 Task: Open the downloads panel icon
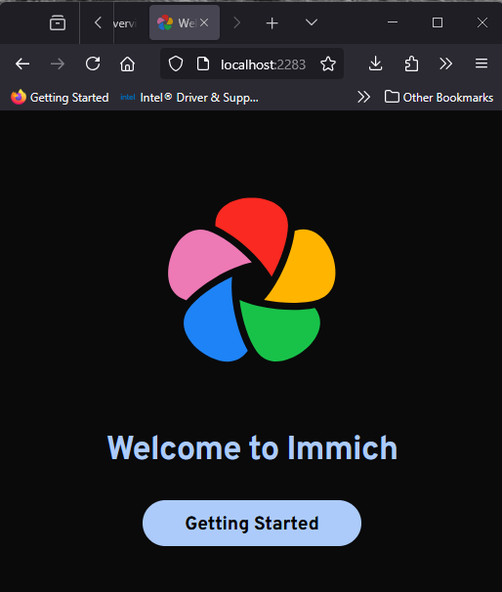click(x=376, y=63)
